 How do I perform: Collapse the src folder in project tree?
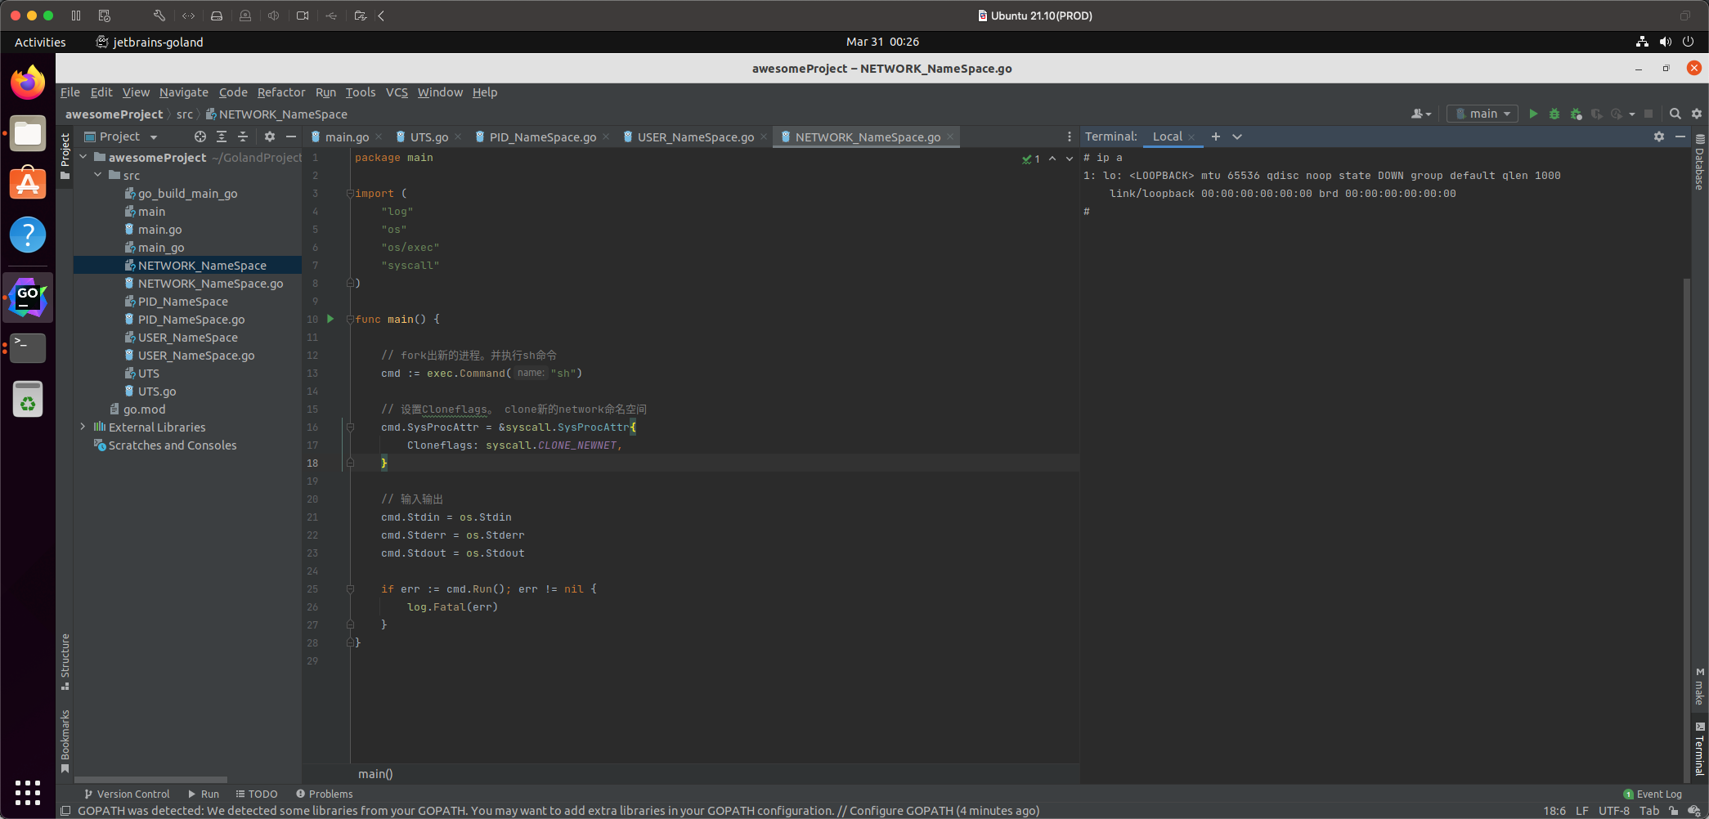[x=98, y=175]
